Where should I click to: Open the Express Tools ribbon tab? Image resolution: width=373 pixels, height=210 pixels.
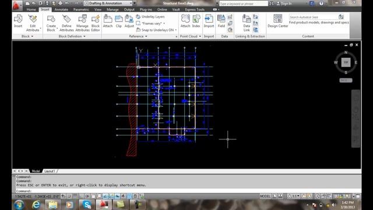195,9
